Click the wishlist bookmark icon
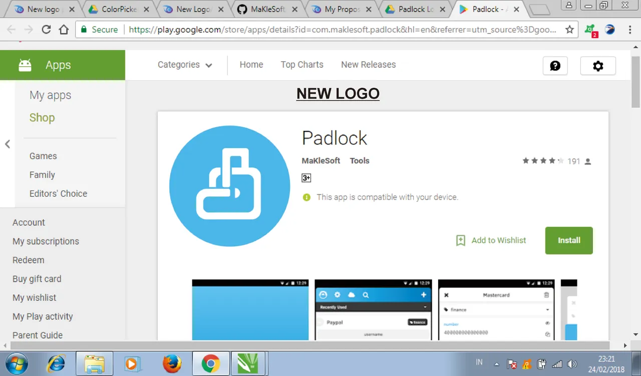This screenshot has width=641, height=376. click(461, 240)
